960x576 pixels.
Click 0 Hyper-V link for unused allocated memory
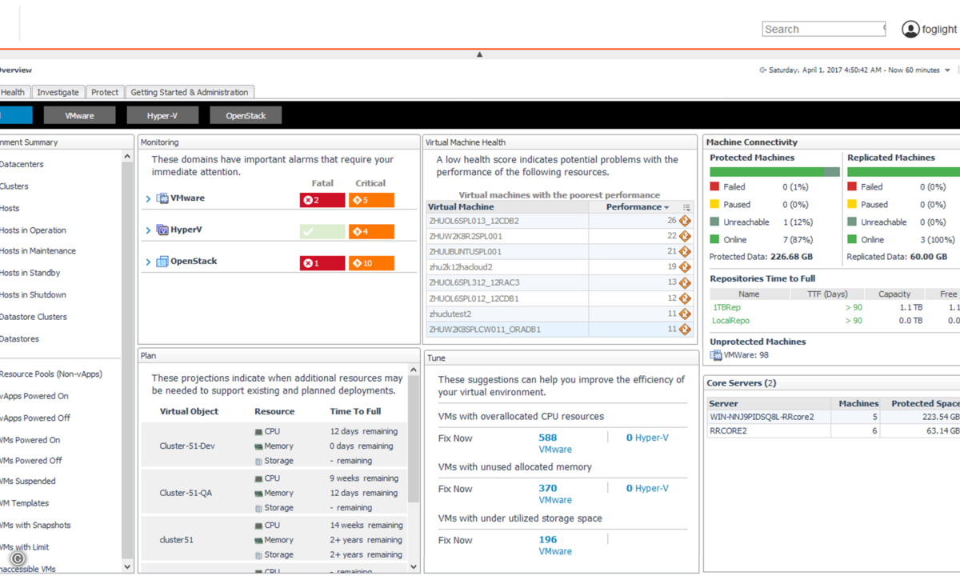647,488
